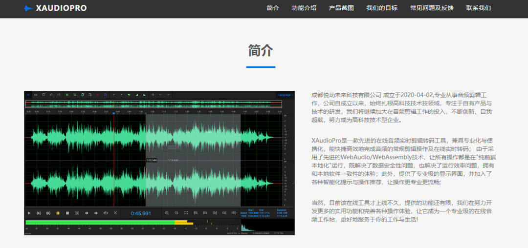528x248 pixels.
Task: Click the Stop playback square icon
Action: point(67,213)
